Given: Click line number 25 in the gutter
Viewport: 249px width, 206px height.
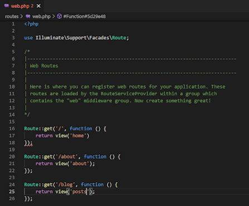Looking at the screenshot, I should click(x=12, y=192).
